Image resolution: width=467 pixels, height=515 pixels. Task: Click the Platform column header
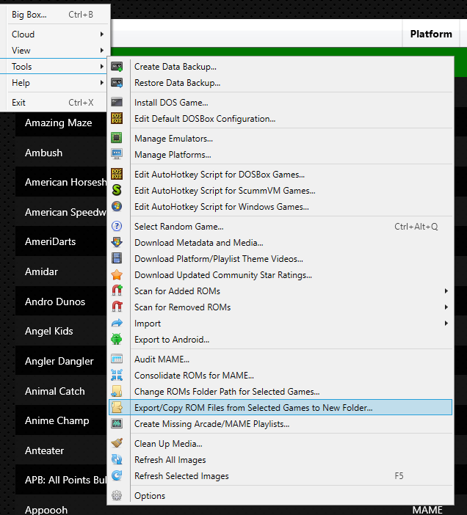tap(431, 34)
